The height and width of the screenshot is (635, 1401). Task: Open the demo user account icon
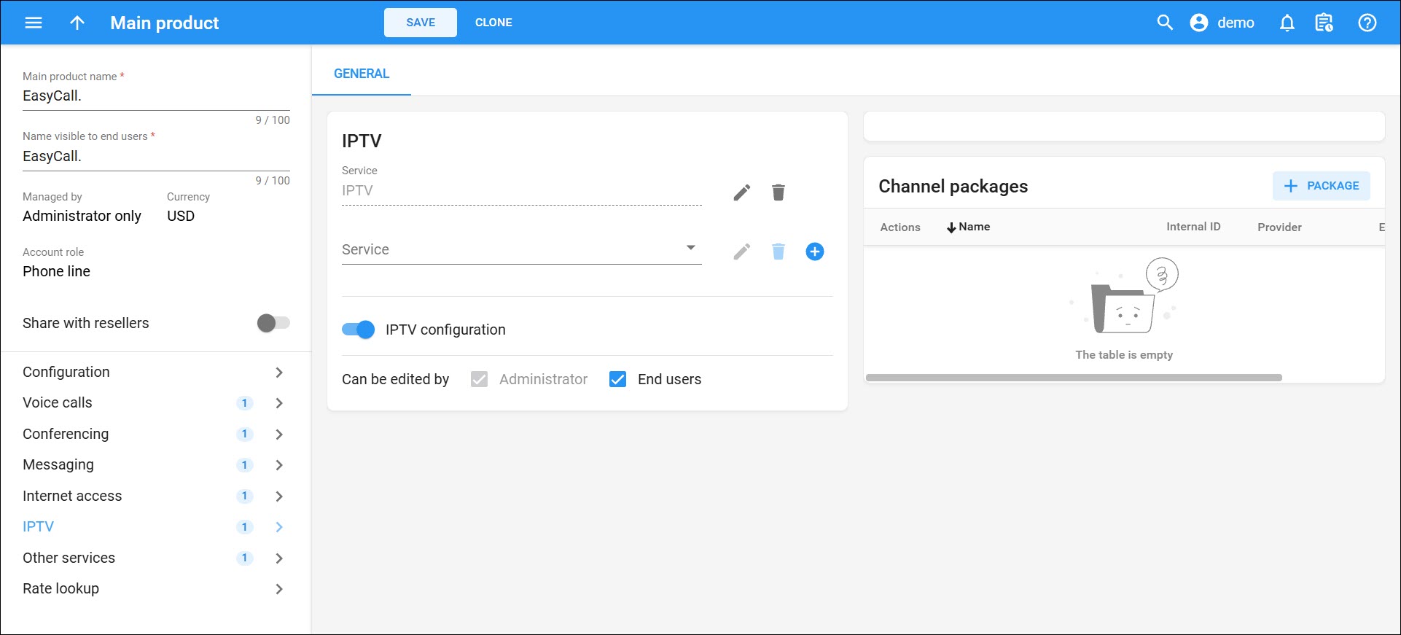tap(1199, 23)
